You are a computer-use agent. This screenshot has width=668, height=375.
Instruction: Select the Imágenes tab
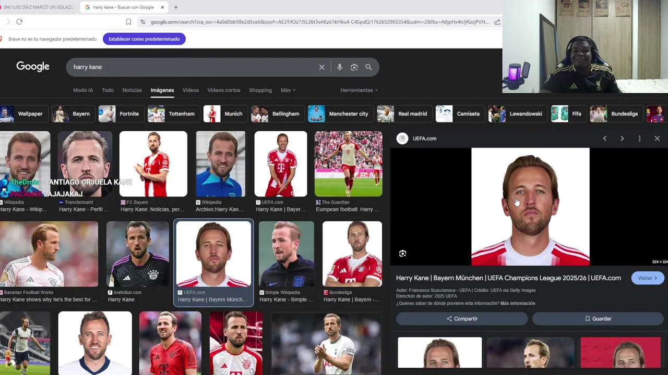[x=162, y=90]
